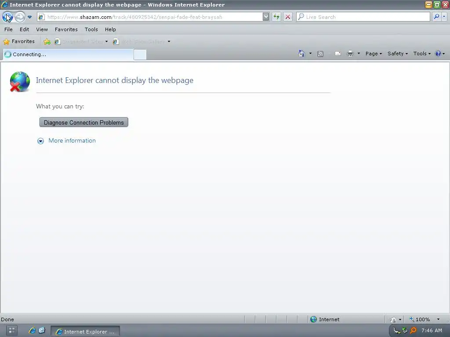Change zoom level at 100% button
This screenshot has height=337, width=450.
420,319
